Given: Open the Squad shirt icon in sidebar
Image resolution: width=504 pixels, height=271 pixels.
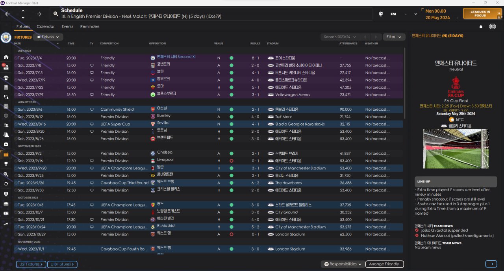Looking at the screenshot, I should pos(6,77).
